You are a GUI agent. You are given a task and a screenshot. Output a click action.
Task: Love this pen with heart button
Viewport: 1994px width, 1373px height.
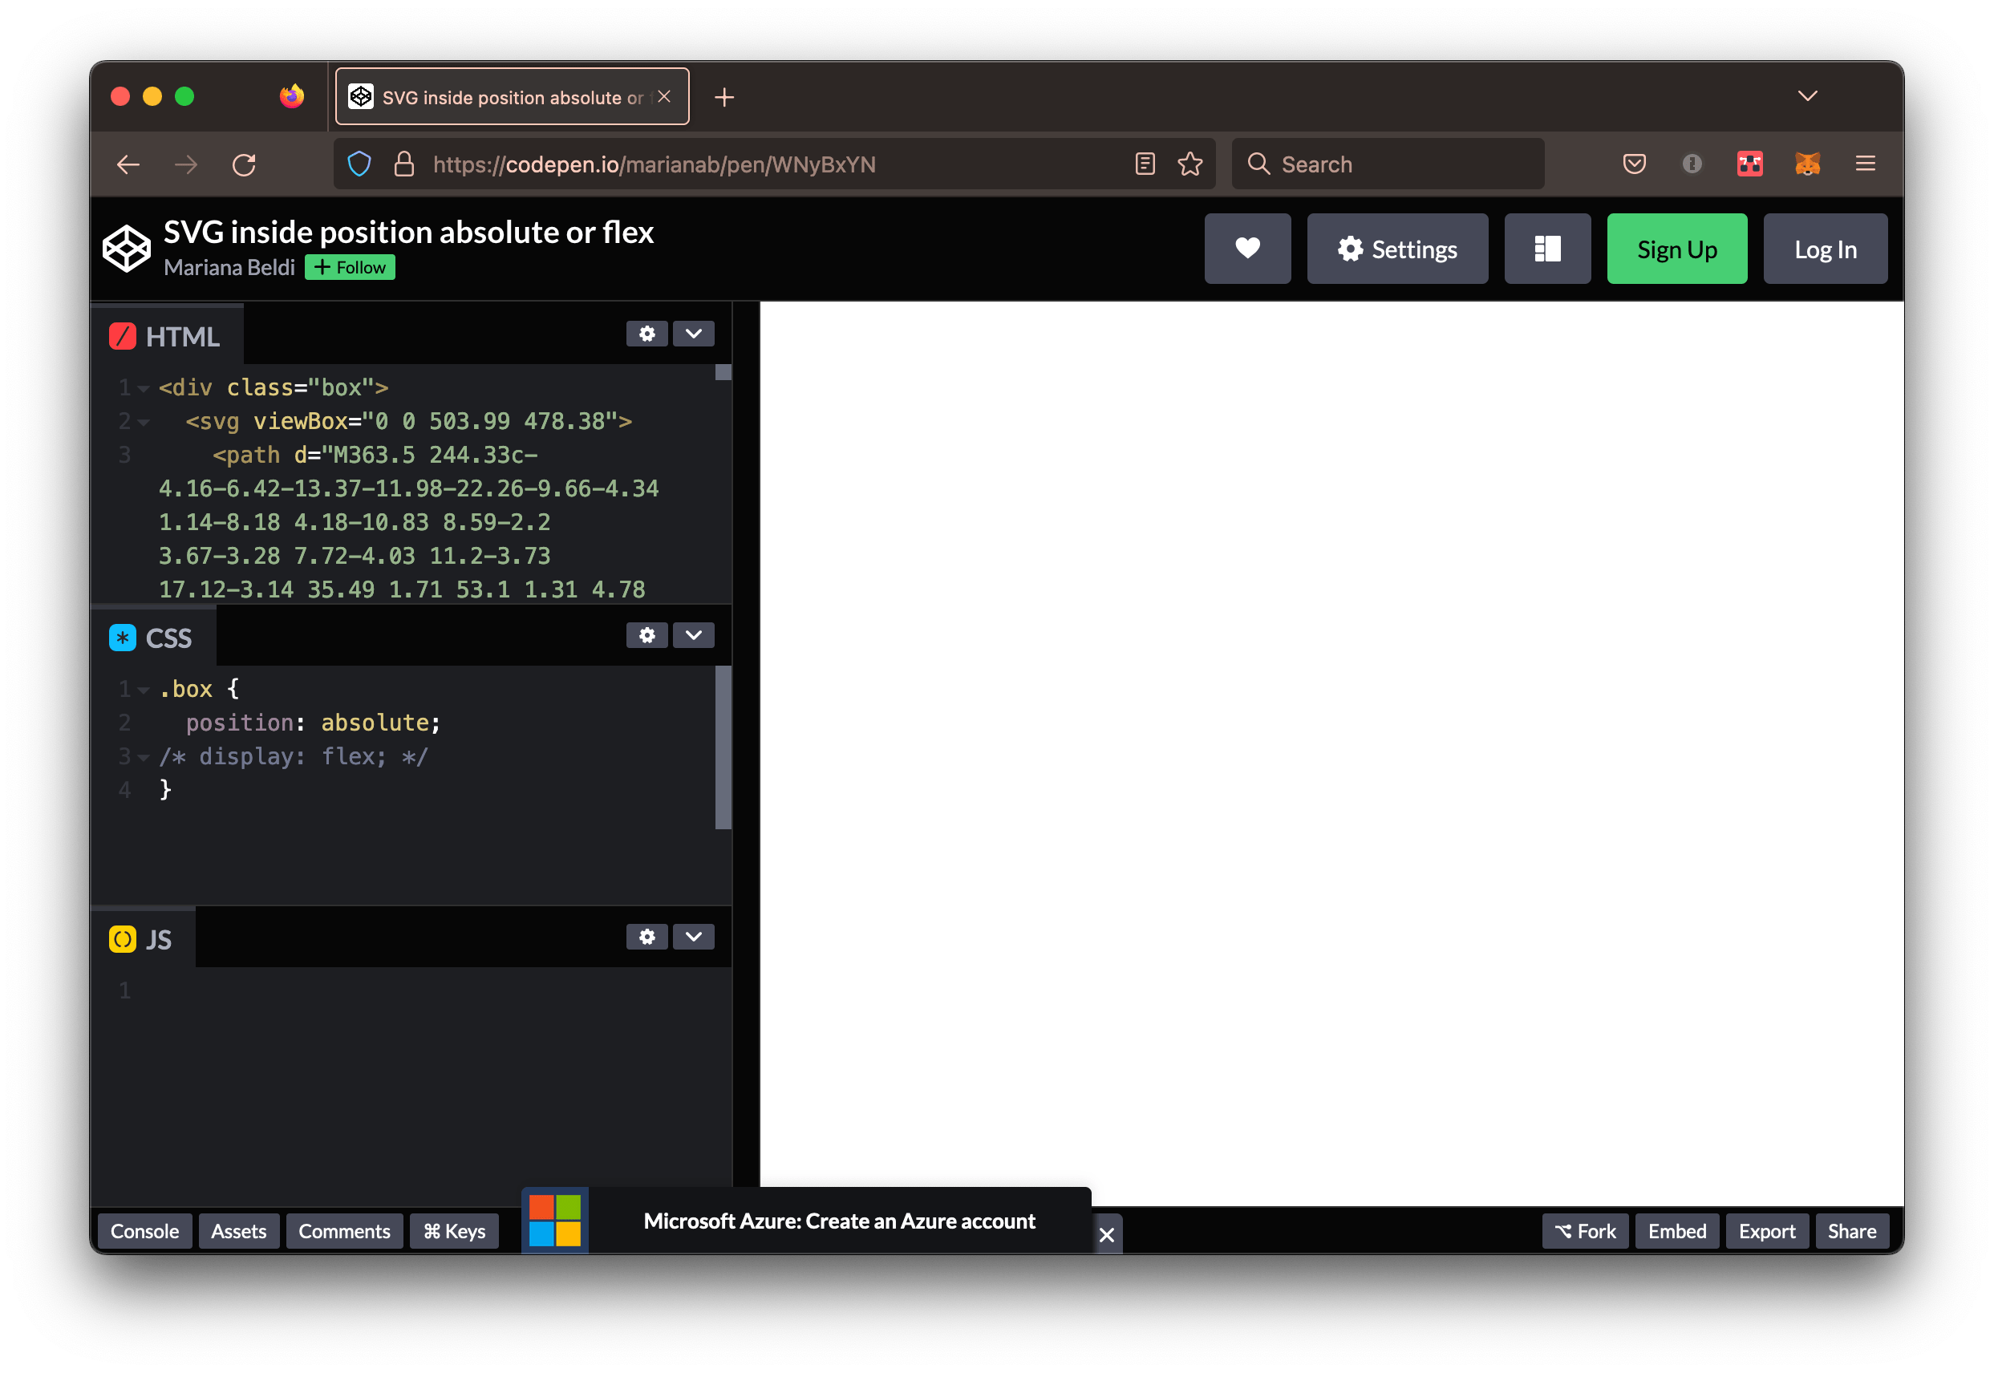tap(1247, 249)
